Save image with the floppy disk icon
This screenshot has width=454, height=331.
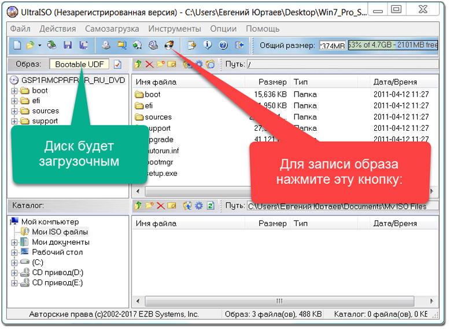(x=68, y=45)
